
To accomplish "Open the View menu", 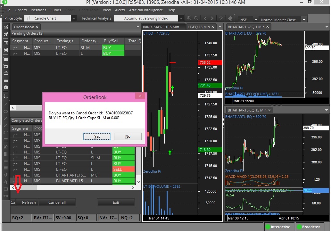I will 107,10.
